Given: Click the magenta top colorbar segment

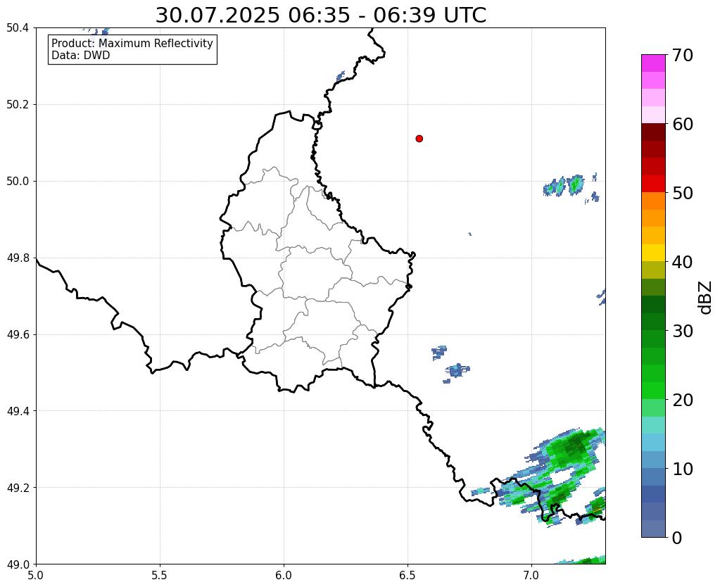Looking at the screenshot, I should (x=653, y=63).
